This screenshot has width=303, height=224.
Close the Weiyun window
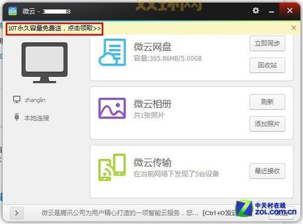(x=290, y=10)
